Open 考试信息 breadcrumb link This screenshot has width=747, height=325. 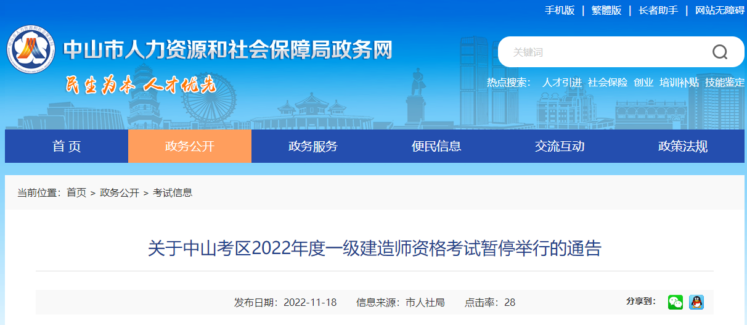point(173,193)
